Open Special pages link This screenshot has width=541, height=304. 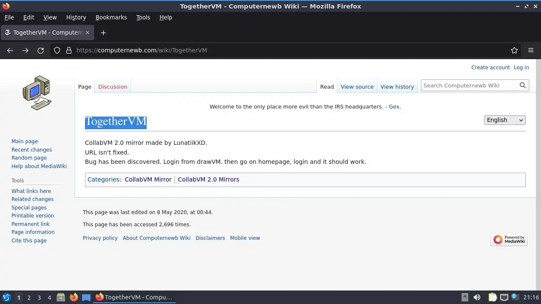pyautogui.click(x=29, y=207)
